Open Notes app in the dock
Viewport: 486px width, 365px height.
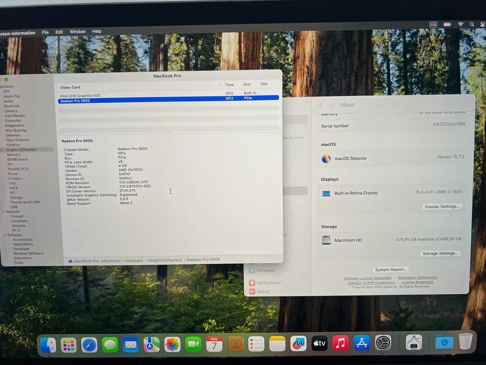tap(277, 344)
